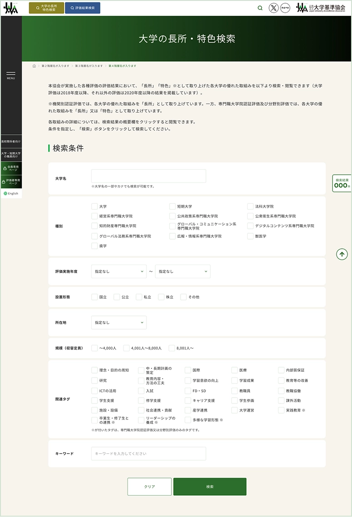Check 経営系専門職大学院 checkbox
Image resolution: width=352 pixels, height=517 pixels.
[95, 217]
